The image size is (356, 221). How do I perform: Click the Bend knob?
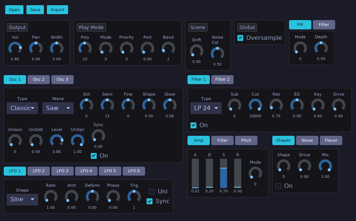[x=168, y=48]
